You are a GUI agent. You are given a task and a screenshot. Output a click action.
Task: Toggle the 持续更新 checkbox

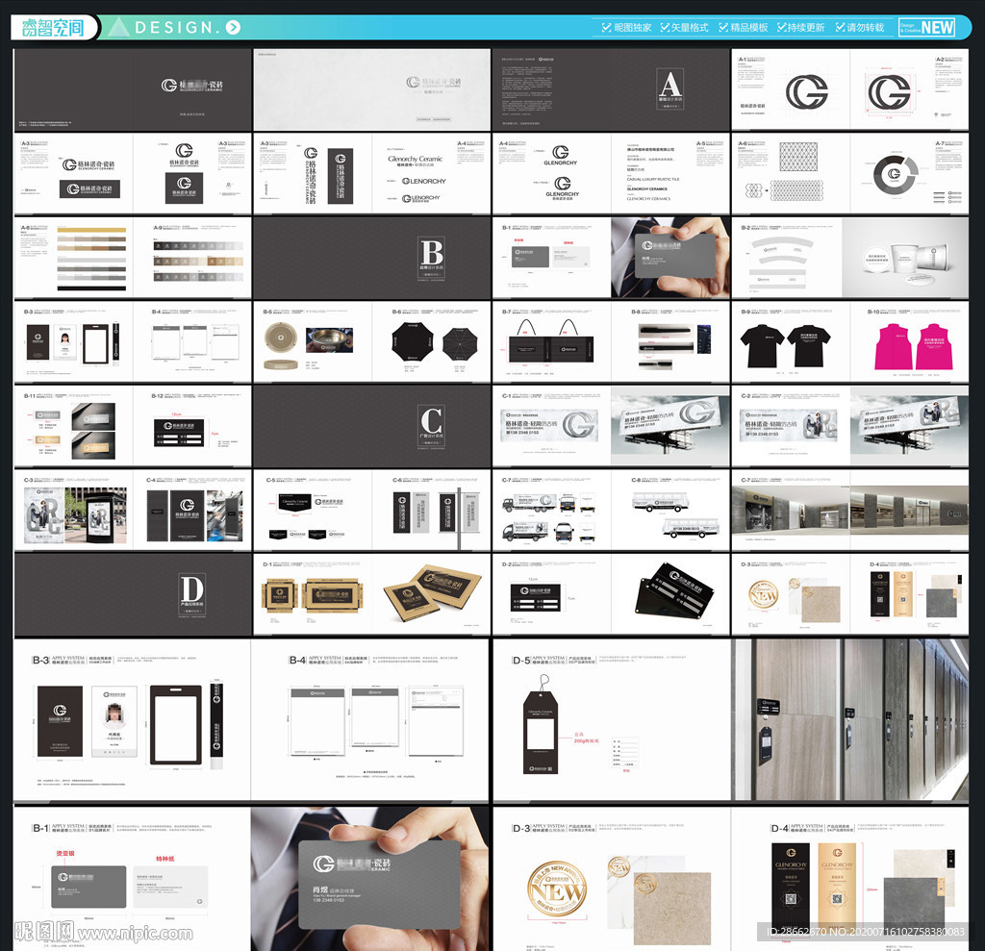783,28
